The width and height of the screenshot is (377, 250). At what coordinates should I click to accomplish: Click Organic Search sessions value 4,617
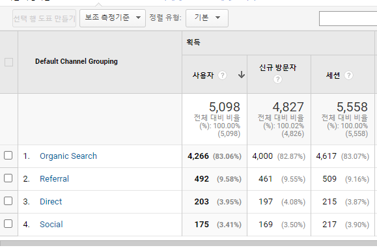click(326, 156)
